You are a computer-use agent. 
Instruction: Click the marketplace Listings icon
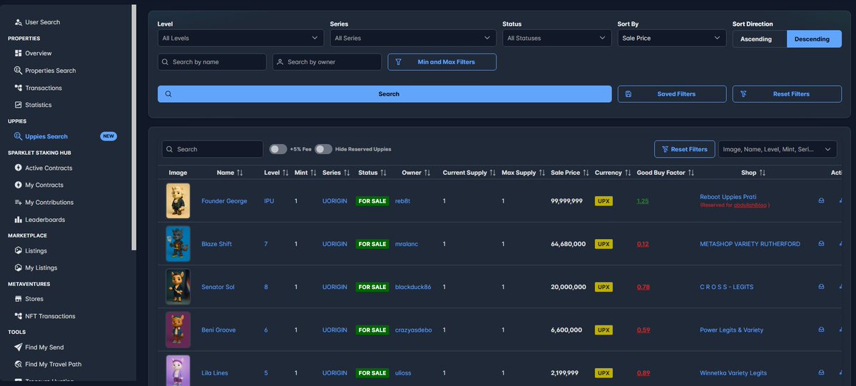tap(19, 250)
